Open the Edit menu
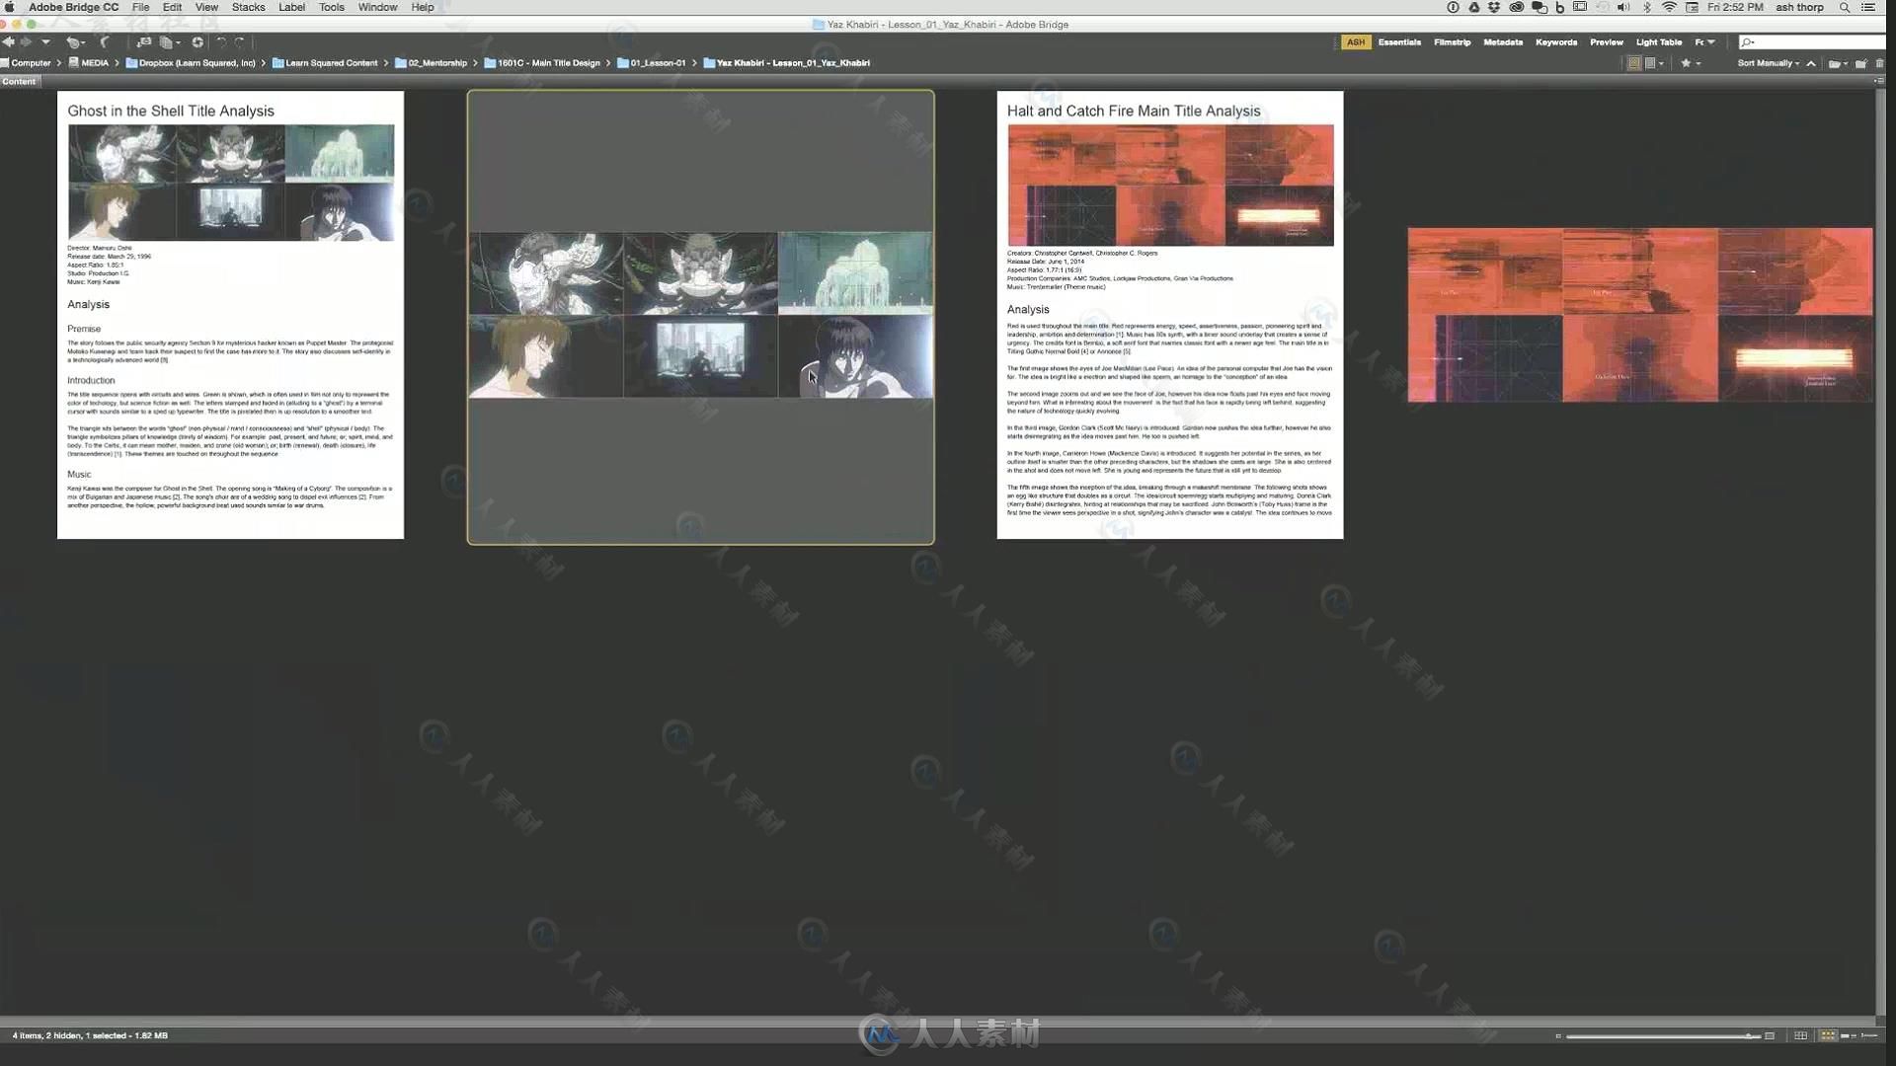Screen dimensions: 1896x1066 point(172,7)
